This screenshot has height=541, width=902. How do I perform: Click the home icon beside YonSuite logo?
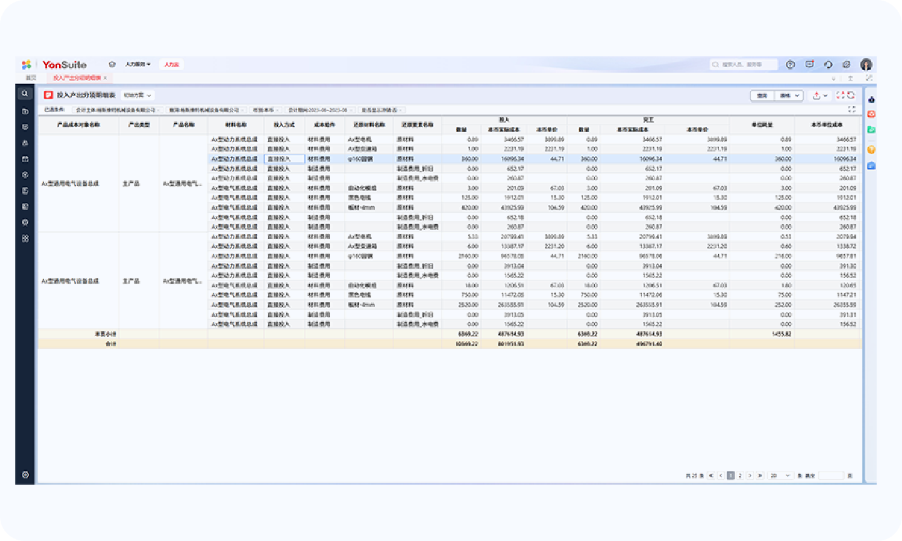pos(112,64)
